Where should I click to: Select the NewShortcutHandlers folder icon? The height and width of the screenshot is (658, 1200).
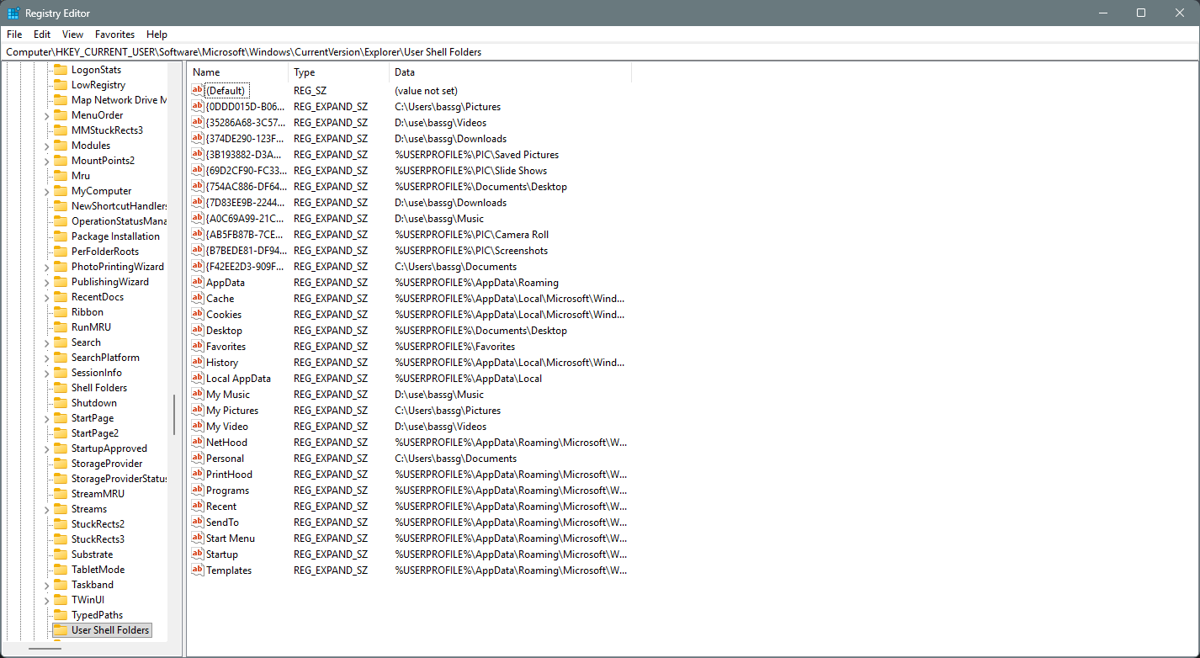(61, 206)
